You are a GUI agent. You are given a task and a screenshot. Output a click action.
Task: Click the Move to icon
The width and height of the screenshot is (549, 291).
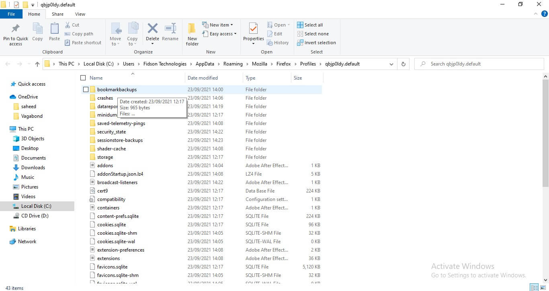click(115, 34)
